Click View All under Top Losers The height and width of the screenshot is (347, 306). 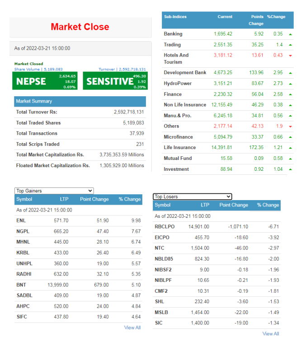pyautogui.click(x=271, y=334)
